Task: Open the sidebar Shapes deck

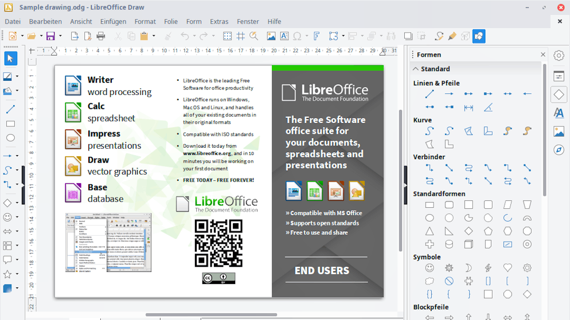Action: (x=559, y=94)
